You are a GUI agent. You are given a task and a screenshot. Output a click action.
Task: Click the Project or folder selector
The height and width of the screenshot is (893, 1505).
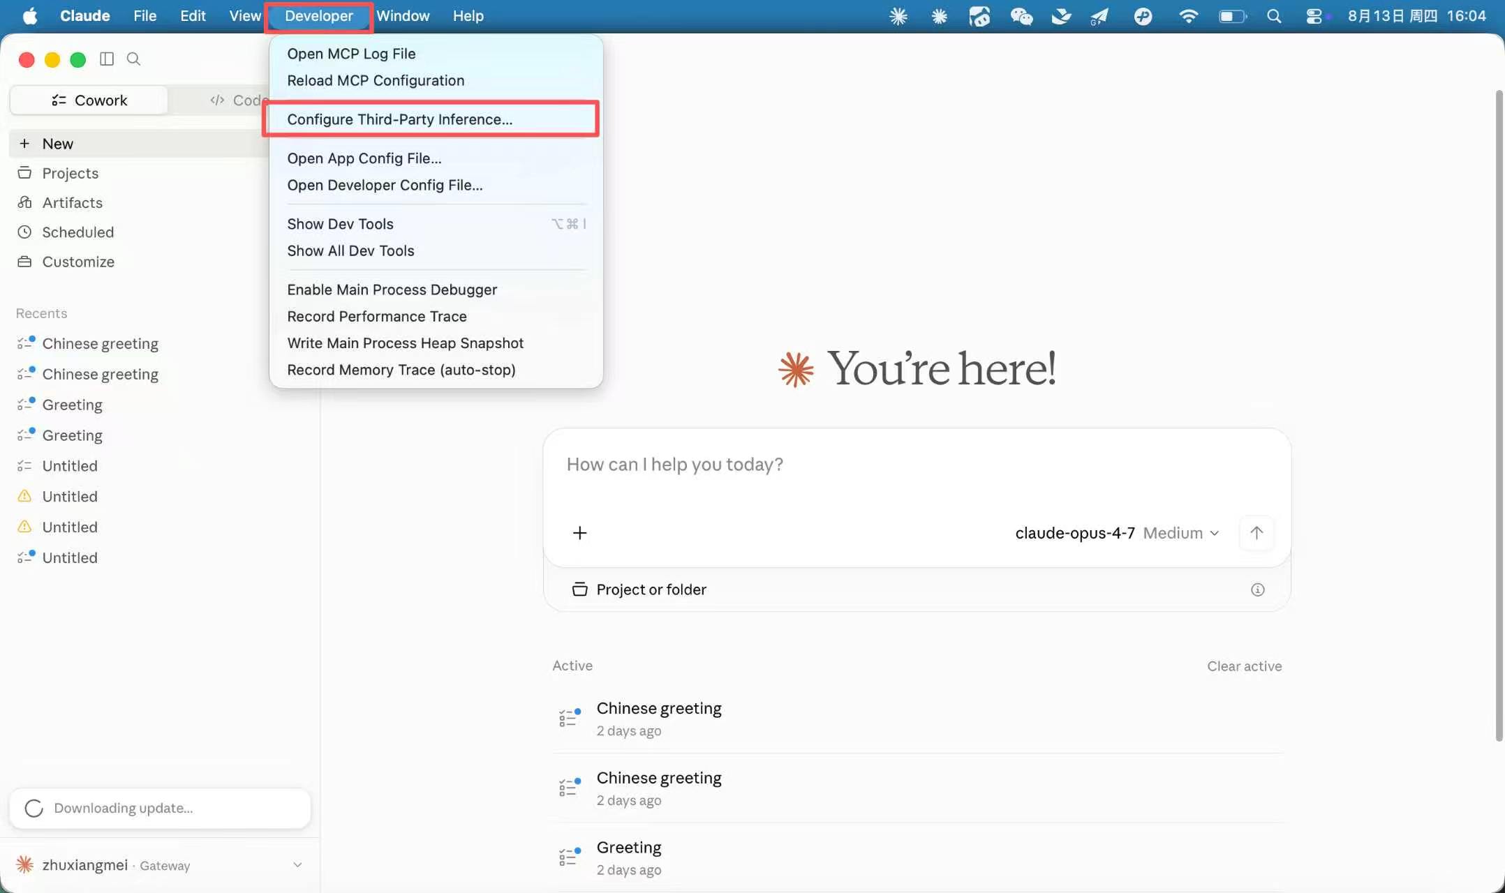coord(639,590)
